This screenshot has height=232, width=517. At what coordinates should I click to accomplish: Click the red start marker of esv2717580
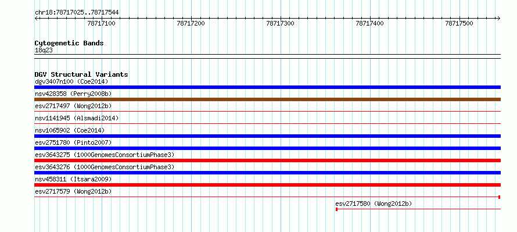click(337, 209)
